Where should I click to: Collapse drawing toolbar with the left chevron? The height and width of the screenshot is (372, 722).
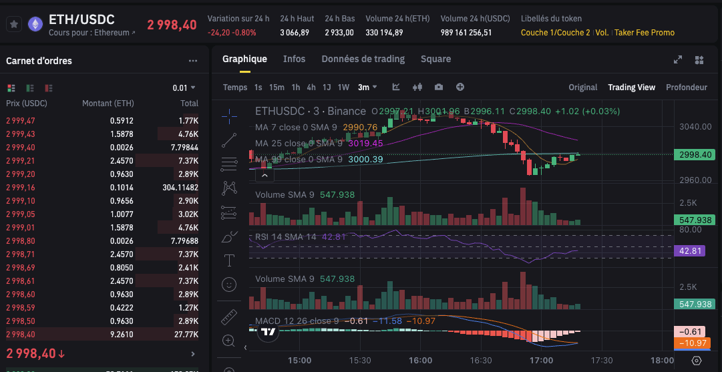tap(245, 348)
